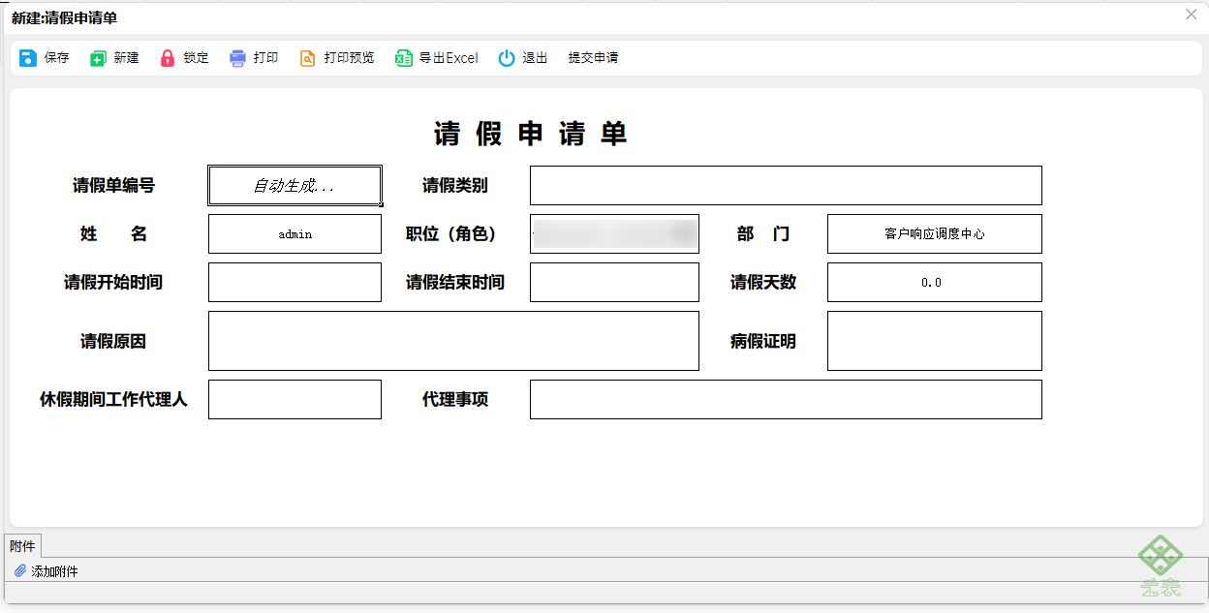1209x613 pixels.
Task: Click the blue 退出 power icon
Action: 507,58
